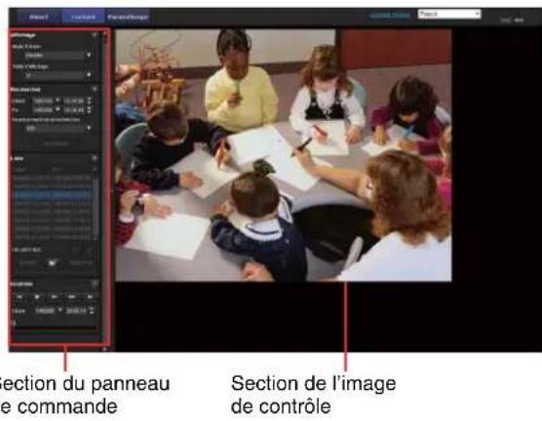Select the highlighted row in the recordings list
Viewport: 542px width, 421px height.
53,195
